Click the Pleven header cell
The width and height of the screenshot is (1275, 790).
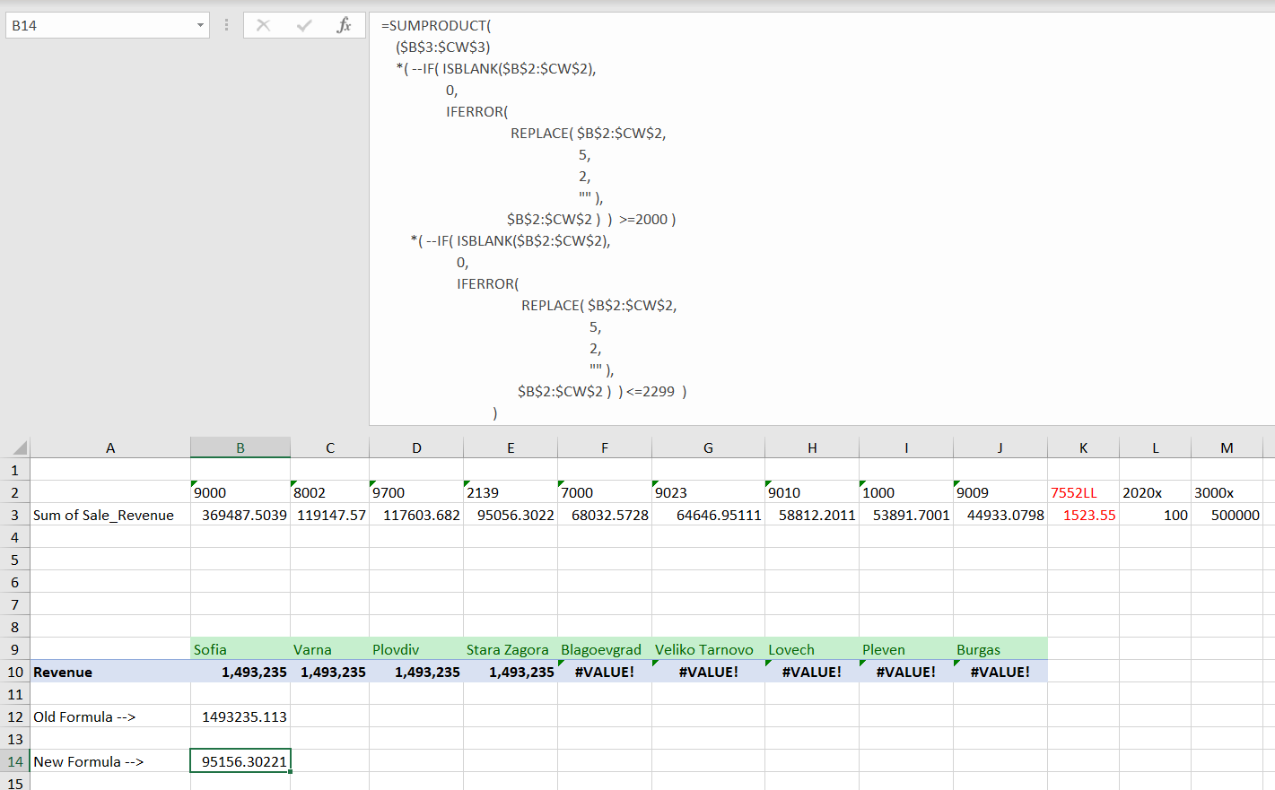pos(906,649)
